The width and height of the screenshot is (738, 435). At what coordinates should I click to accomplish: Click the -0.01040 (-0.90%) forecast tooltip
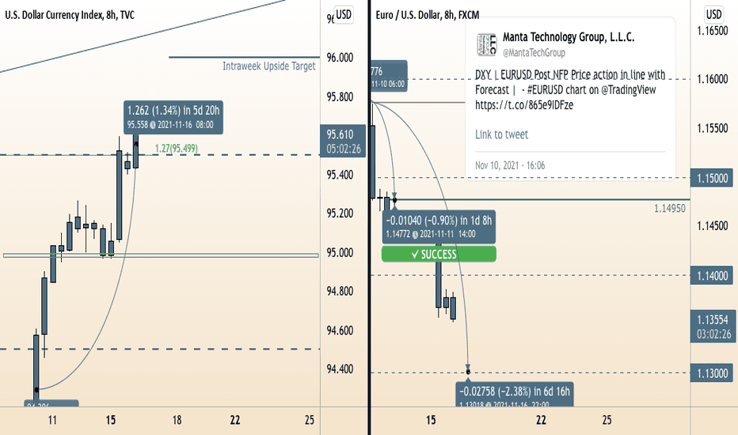tap(439, 227)
